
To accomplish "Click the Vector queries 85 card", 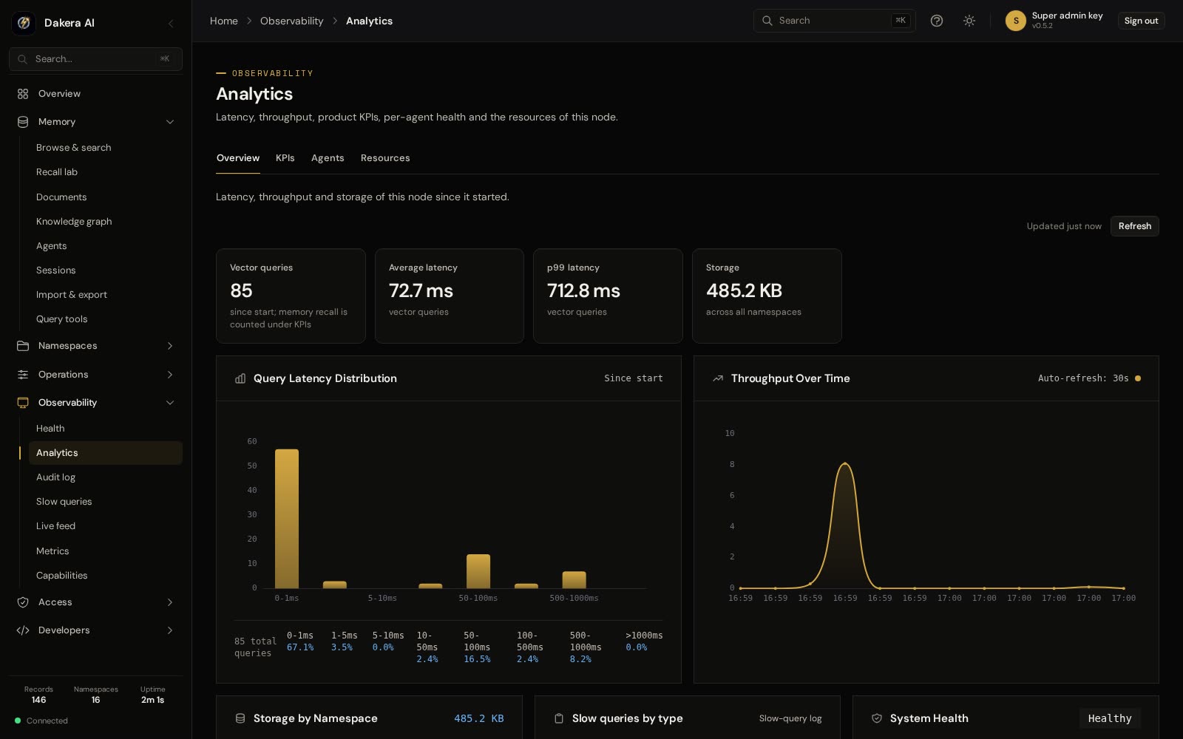I will click(x=291, y=296).
